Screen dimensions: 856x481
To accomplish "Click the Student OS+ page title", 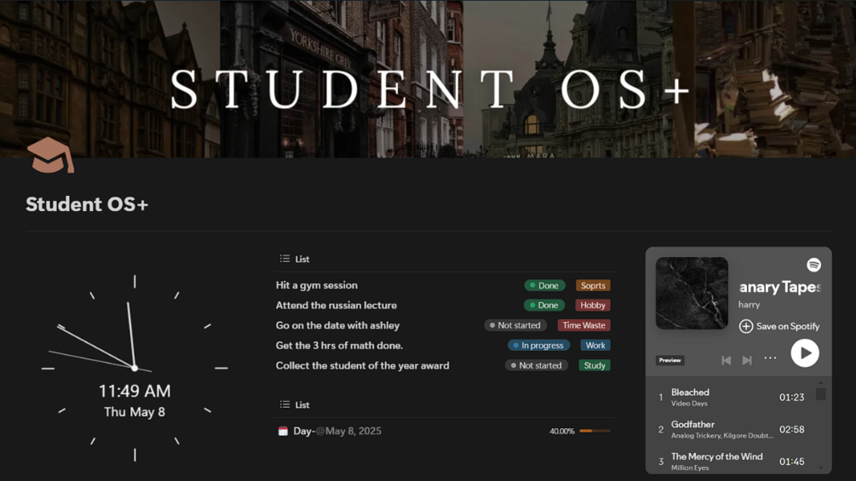I will (87, 204).
